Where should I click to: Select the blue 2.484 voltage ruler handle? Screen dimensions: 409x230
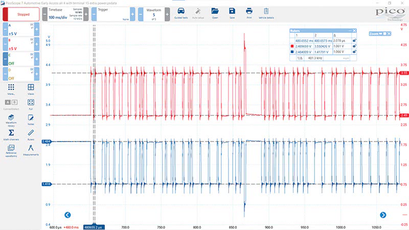click(46, 142)
